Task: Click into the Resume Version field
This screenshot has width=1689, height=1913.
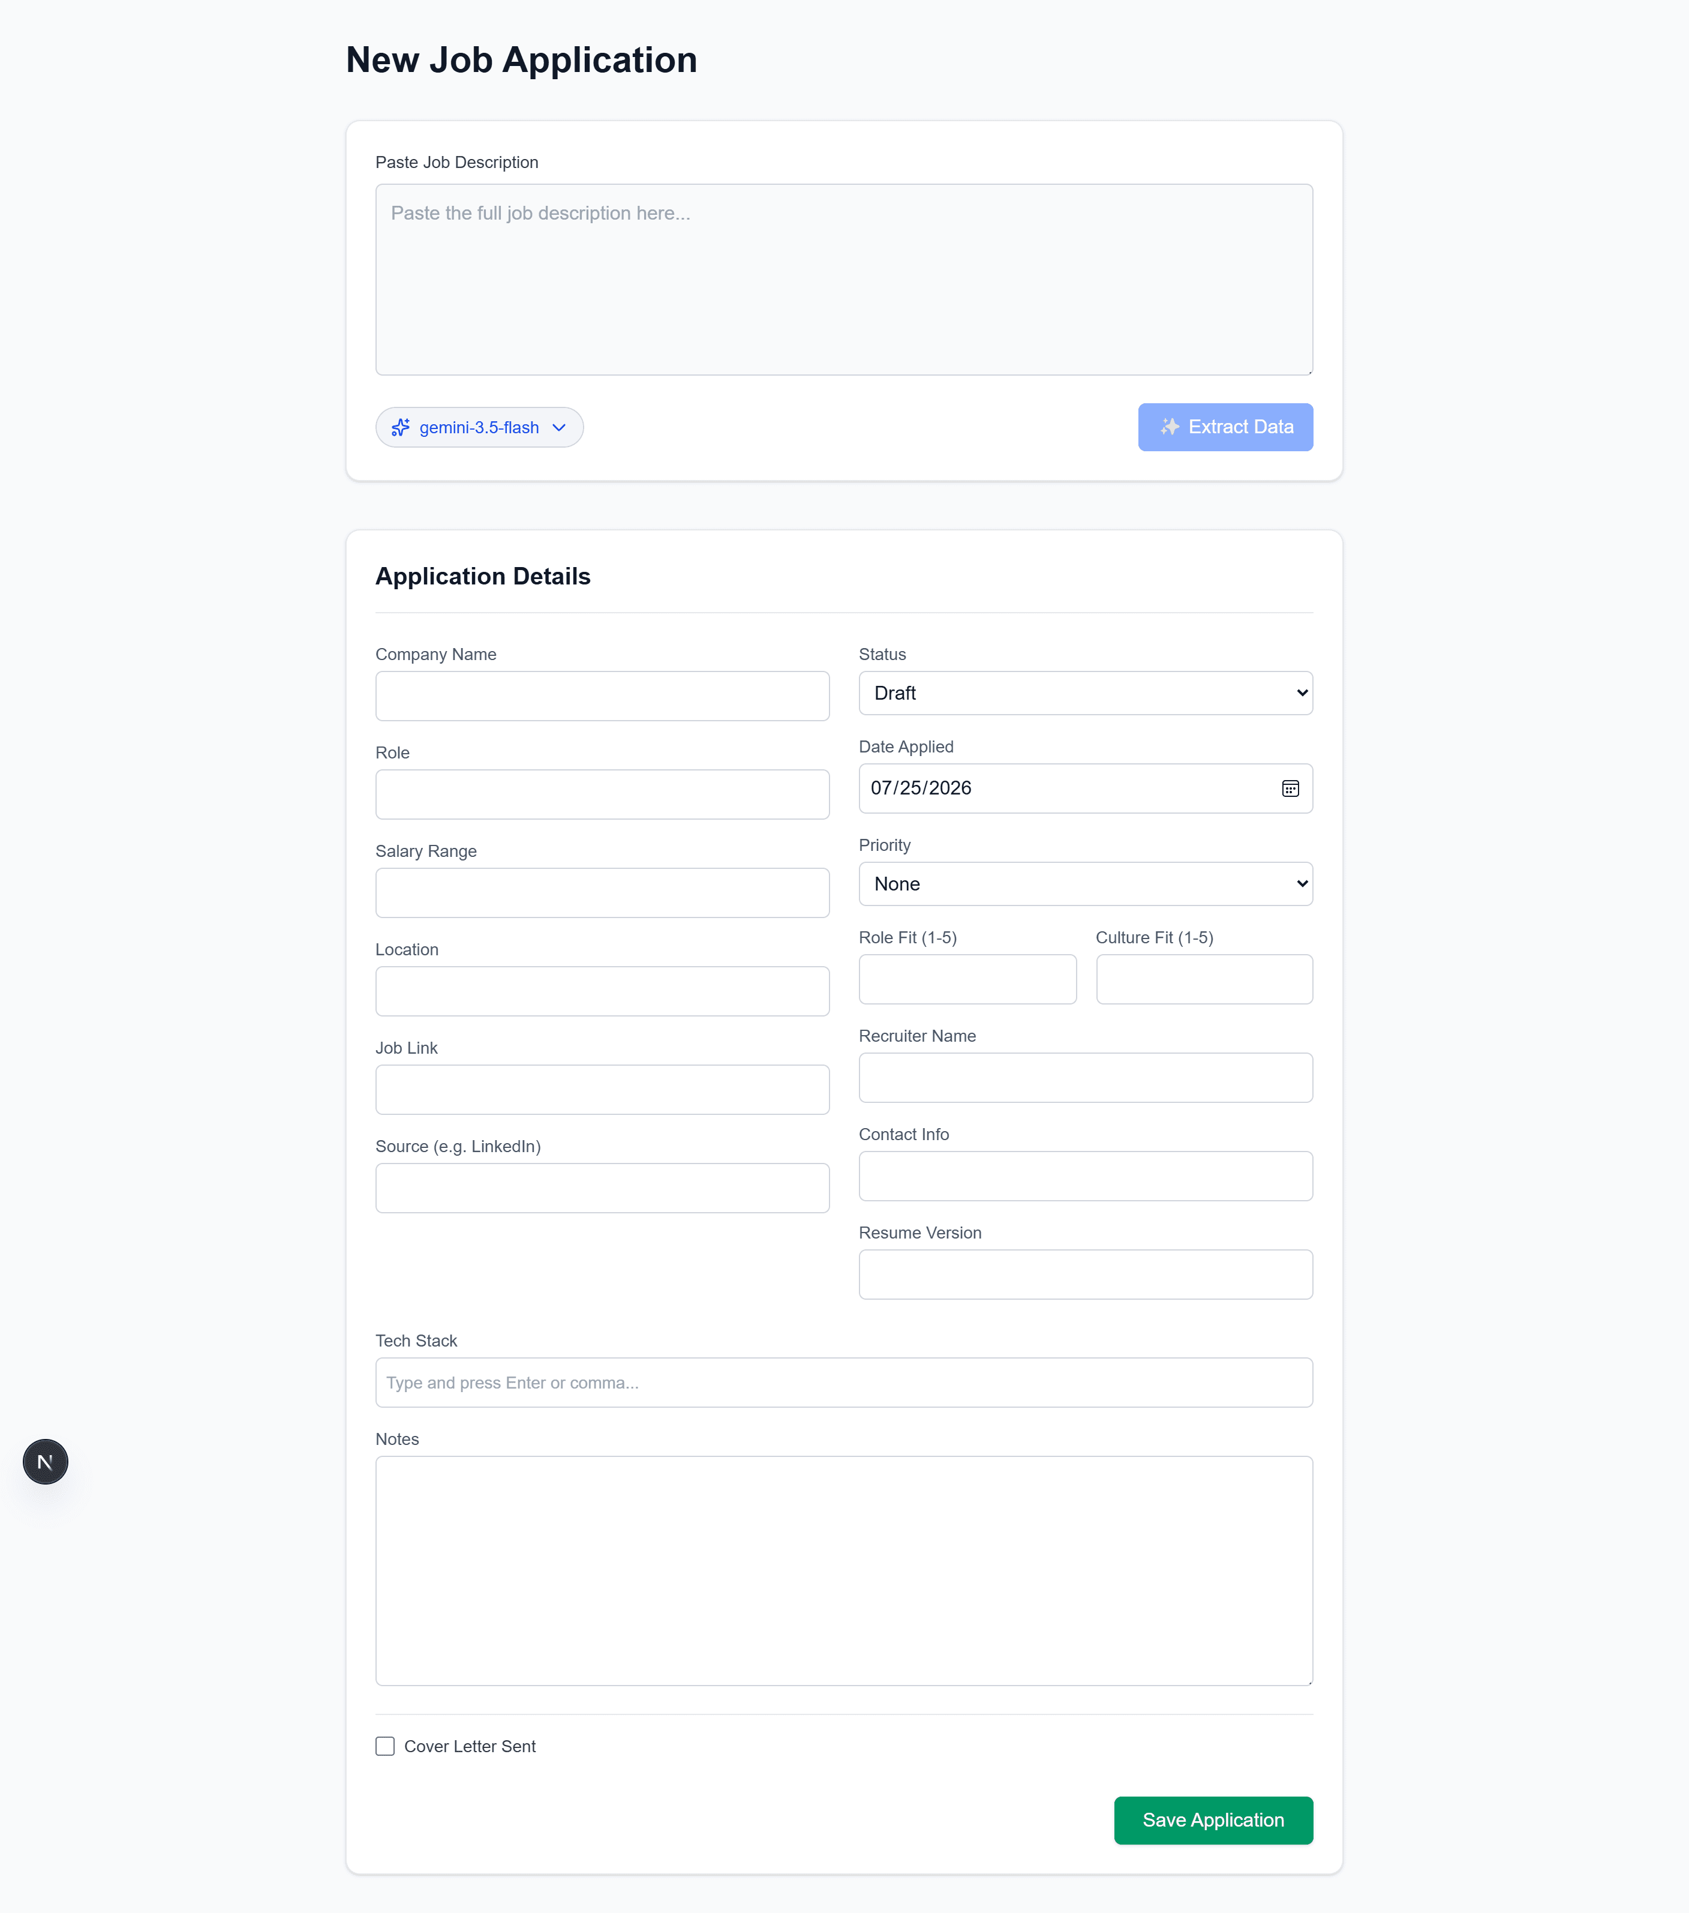Action: pos(1086,1275)
